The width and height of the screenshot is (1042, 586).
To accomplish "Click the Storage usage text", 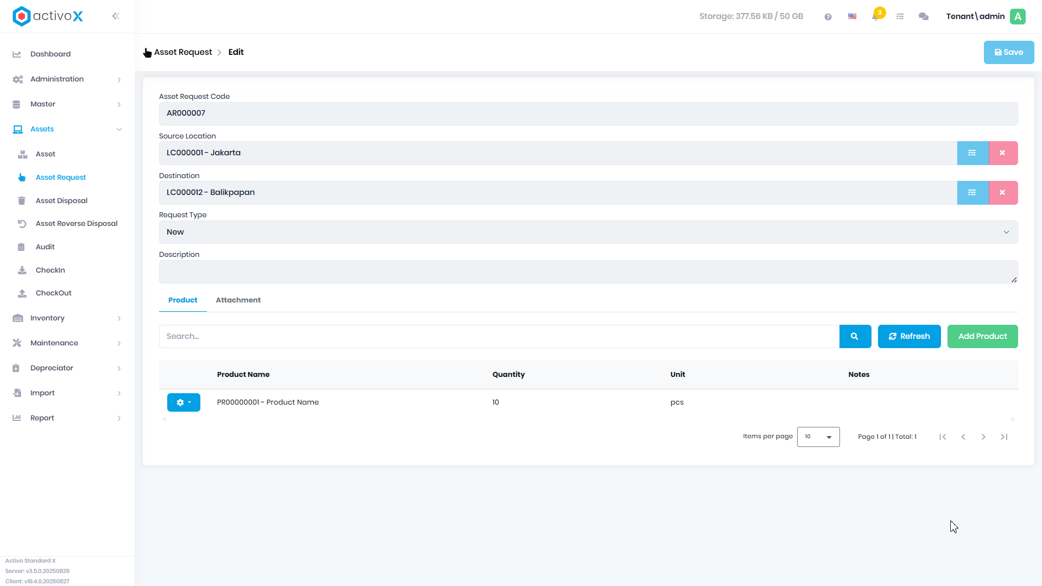I will click(751, 17).
